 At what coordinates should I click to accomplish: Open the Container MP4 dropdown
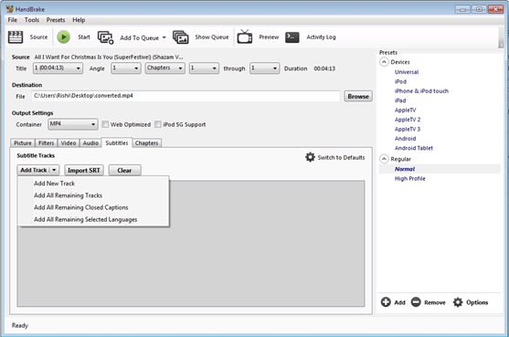pos(73,124)
